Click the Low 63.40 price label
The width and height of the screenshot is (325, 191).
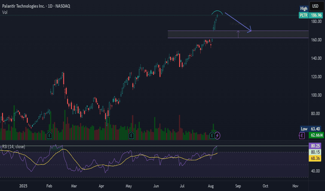pyautogui.click(x=310, y=129)
